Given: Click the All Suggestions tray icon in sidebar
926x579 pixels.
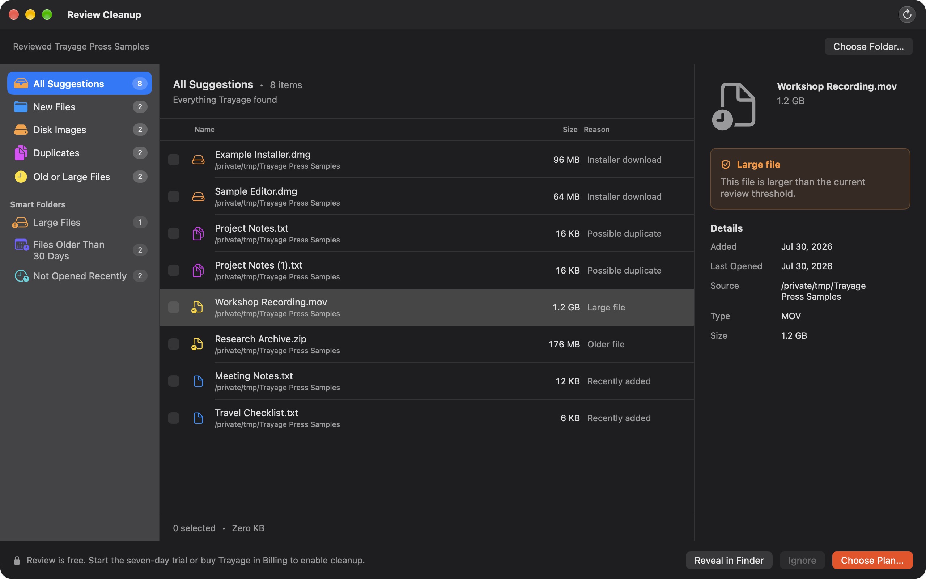Looking at the screenshot, I should click(21, 84).
